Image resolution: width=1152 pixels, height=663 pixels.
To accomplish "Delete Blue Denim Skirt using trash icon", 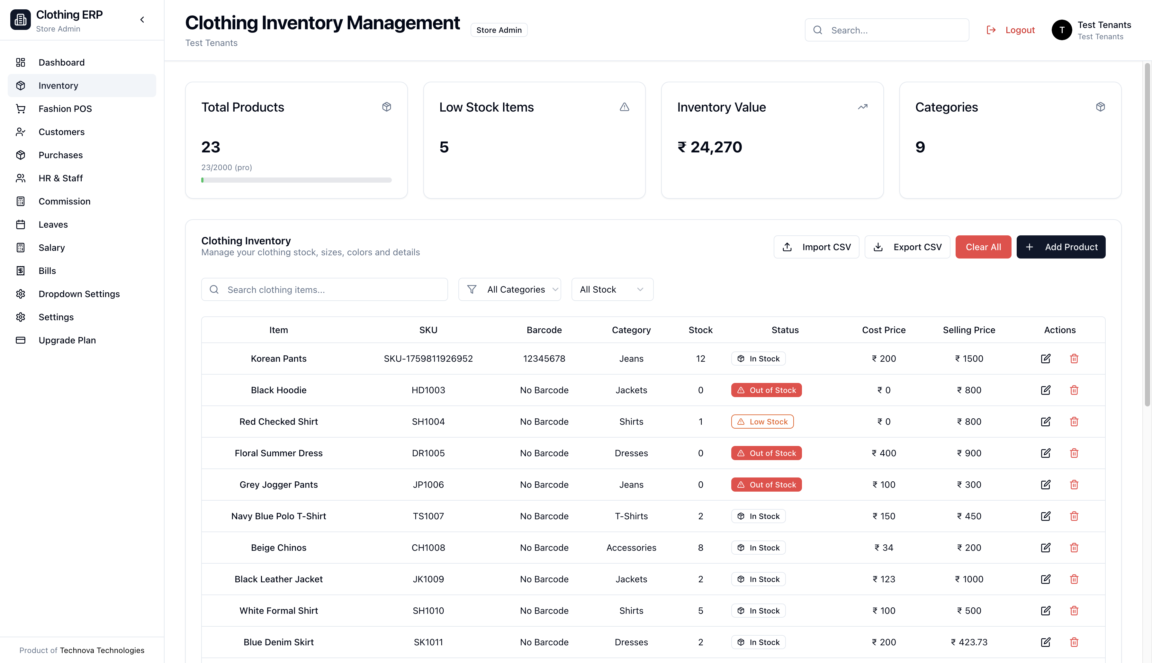I will (x=1074, y=642).
